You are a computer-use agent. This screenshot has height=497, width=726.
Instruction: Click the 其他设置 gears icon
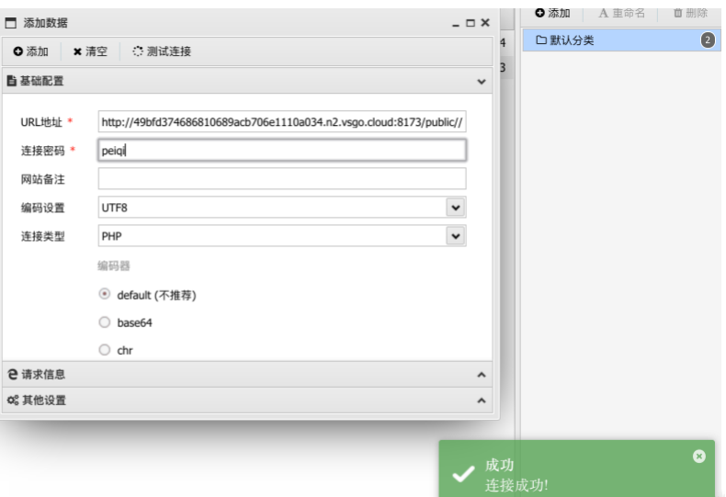(13, 401)
